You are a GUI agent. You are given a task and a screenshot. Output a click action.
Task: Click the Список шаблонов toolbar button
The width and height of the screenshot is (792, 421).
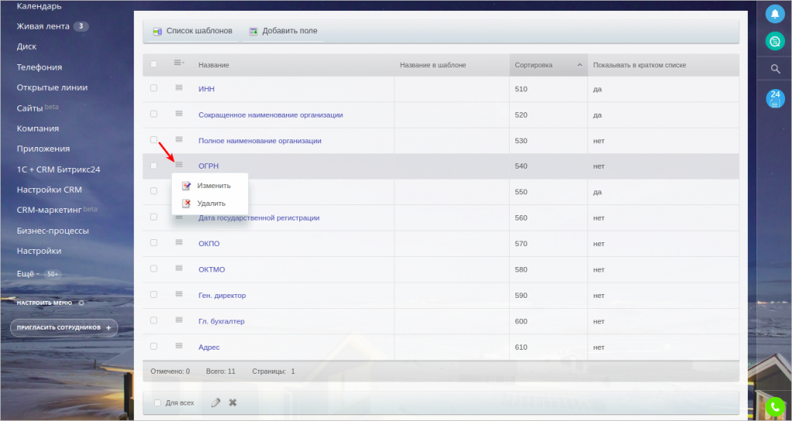(193, 31)
